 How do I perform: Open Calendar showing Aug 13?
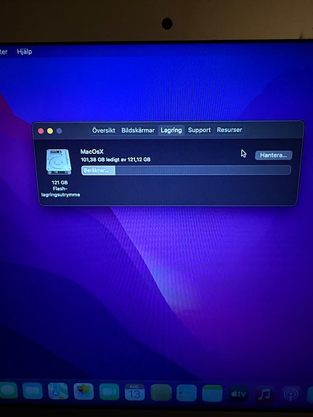coord(134,392)
